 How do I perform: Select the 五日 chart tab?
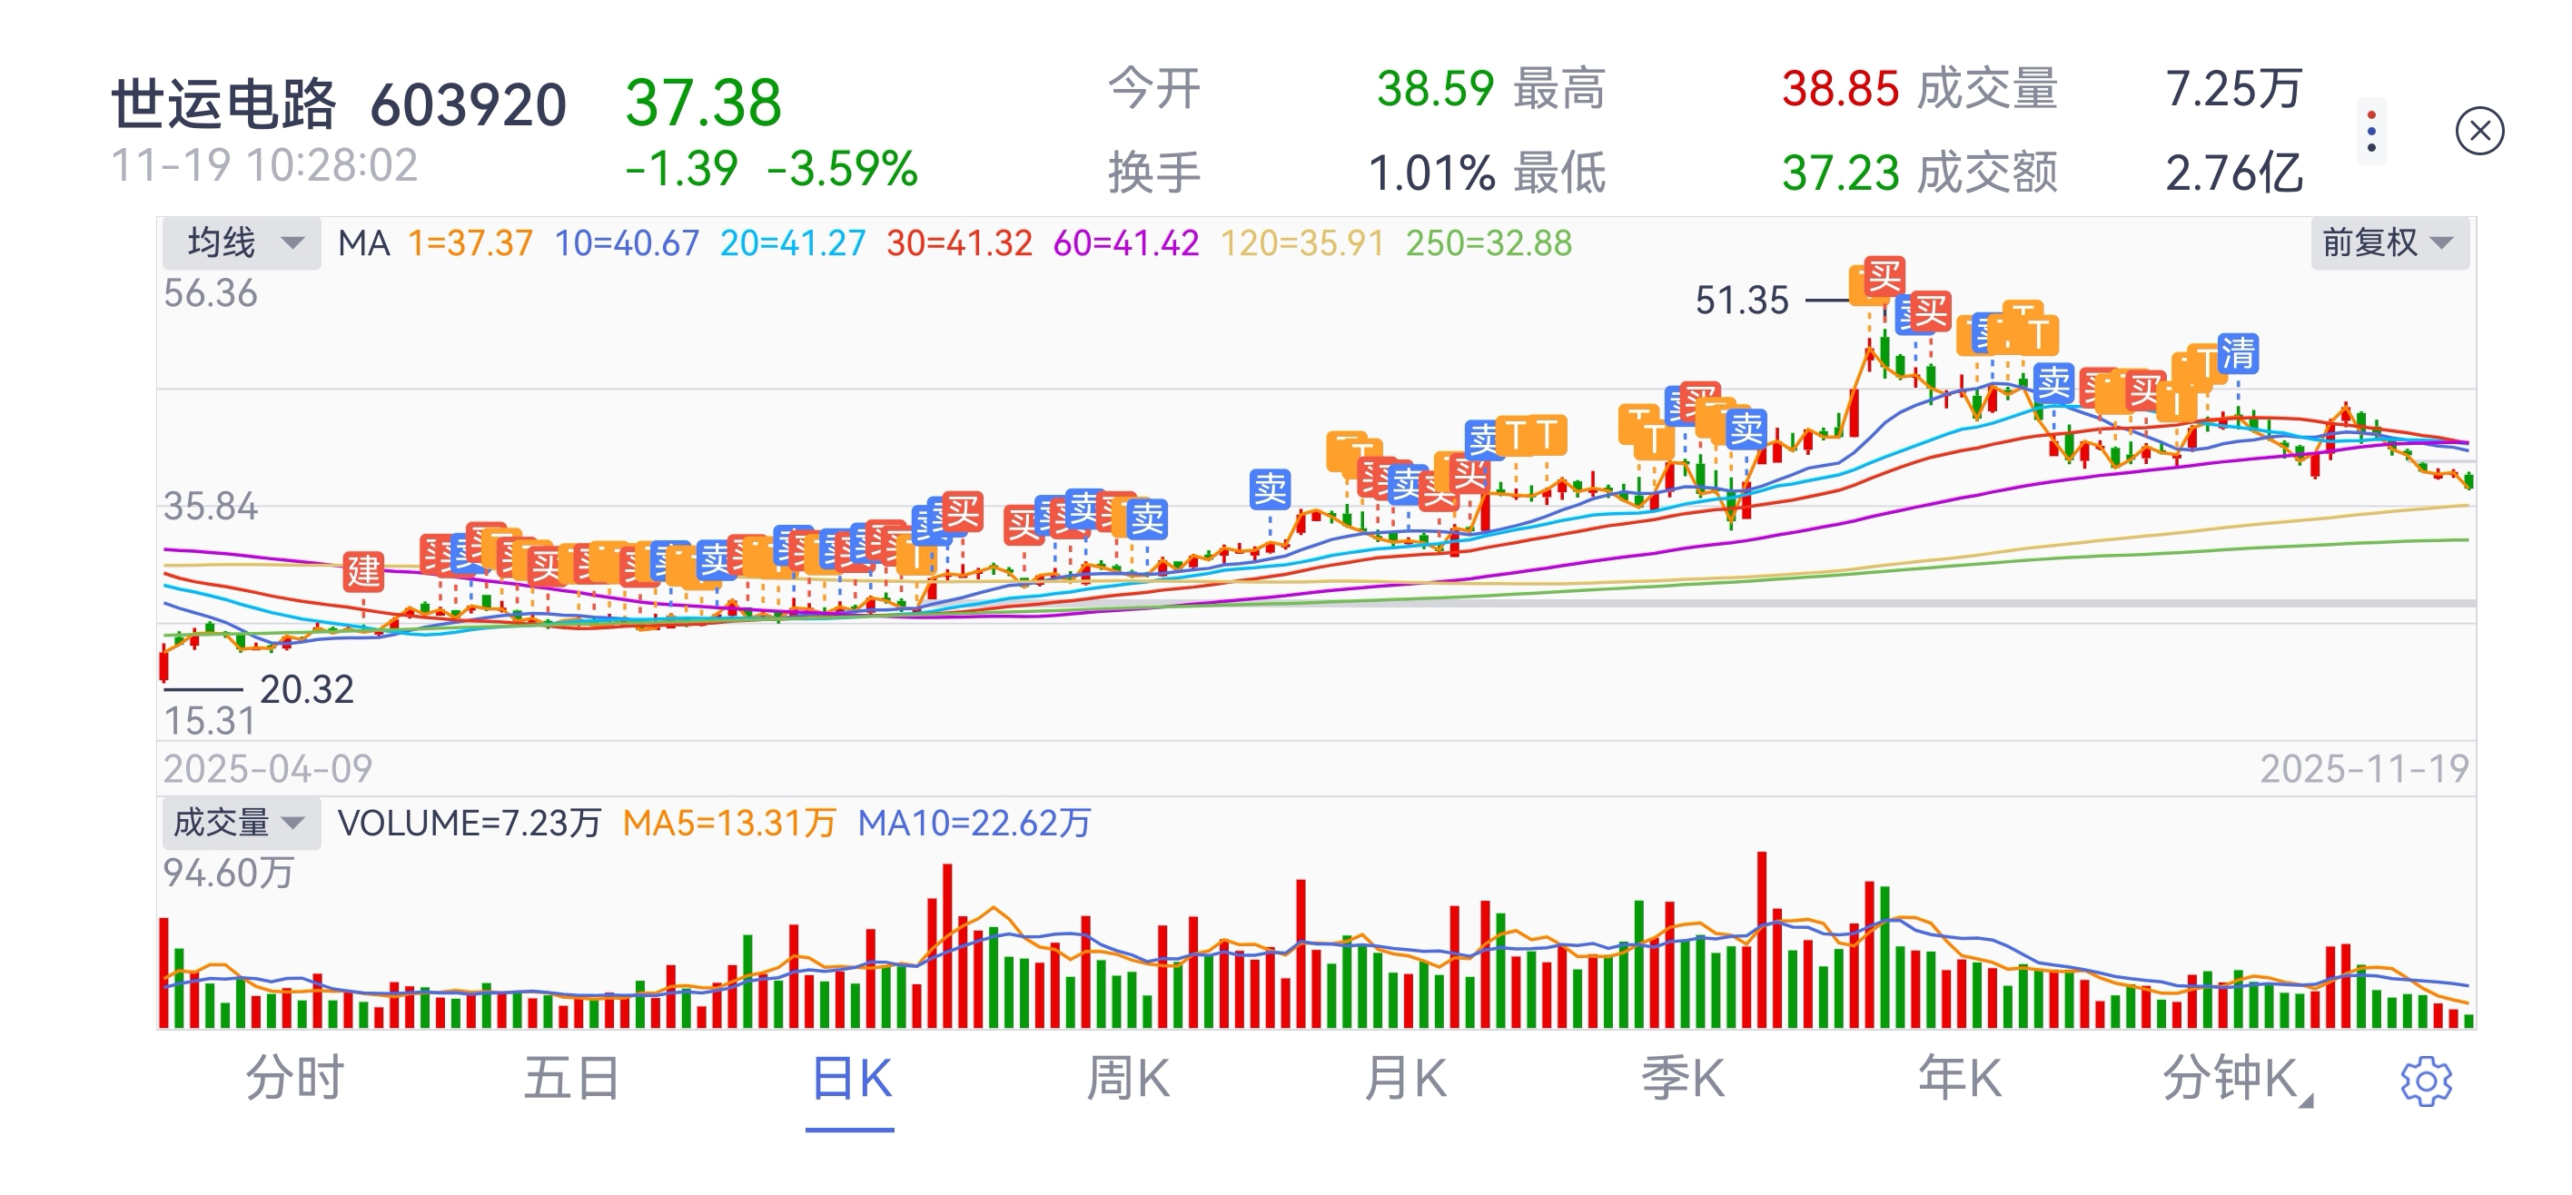[x=572, y=1079]
